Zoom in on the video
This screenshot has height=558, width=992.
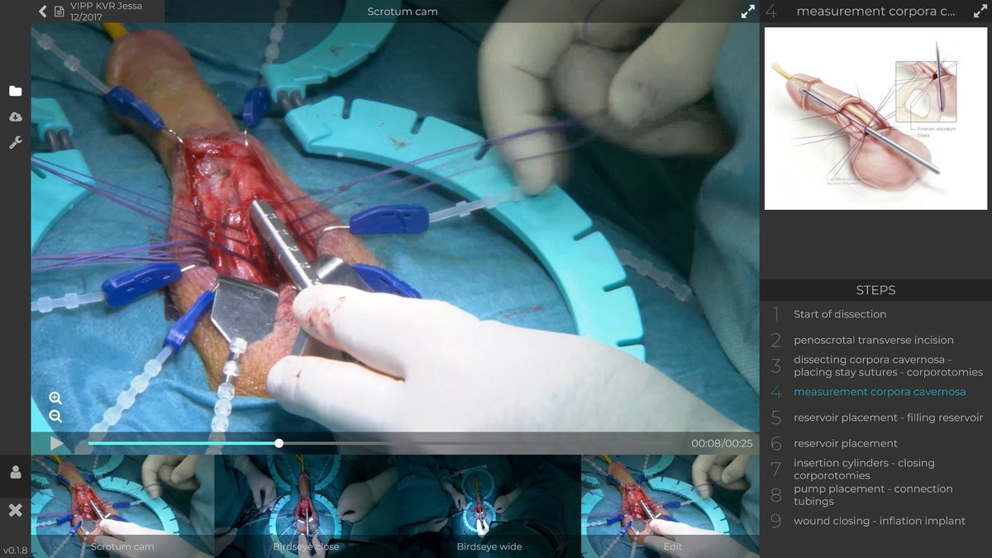(x=55, y=398)
